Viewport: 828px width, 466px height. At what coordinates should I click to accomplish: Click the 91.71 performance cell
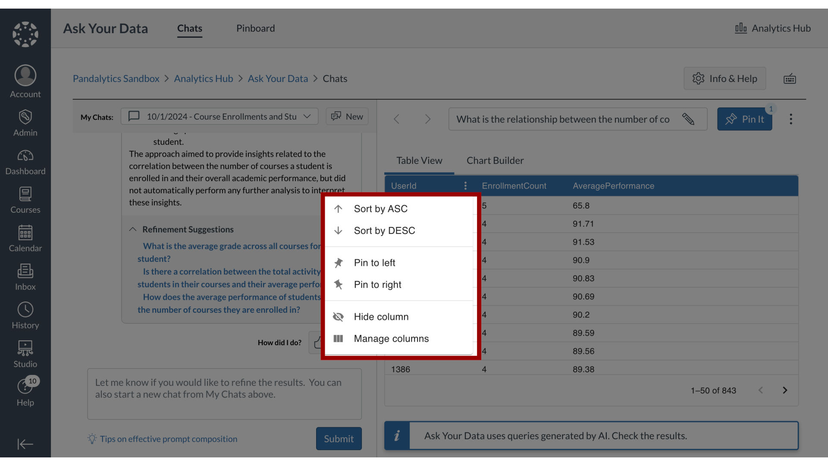coord(583,224)
